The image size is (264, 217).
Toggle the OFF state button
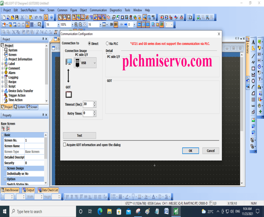coord(116,25)
